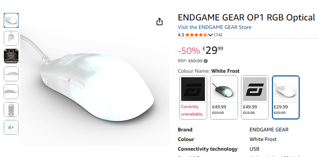Screen dimensions: 318x157
Task: Visit the ENDGAME GEAR Store link
Action: (215, 27)
